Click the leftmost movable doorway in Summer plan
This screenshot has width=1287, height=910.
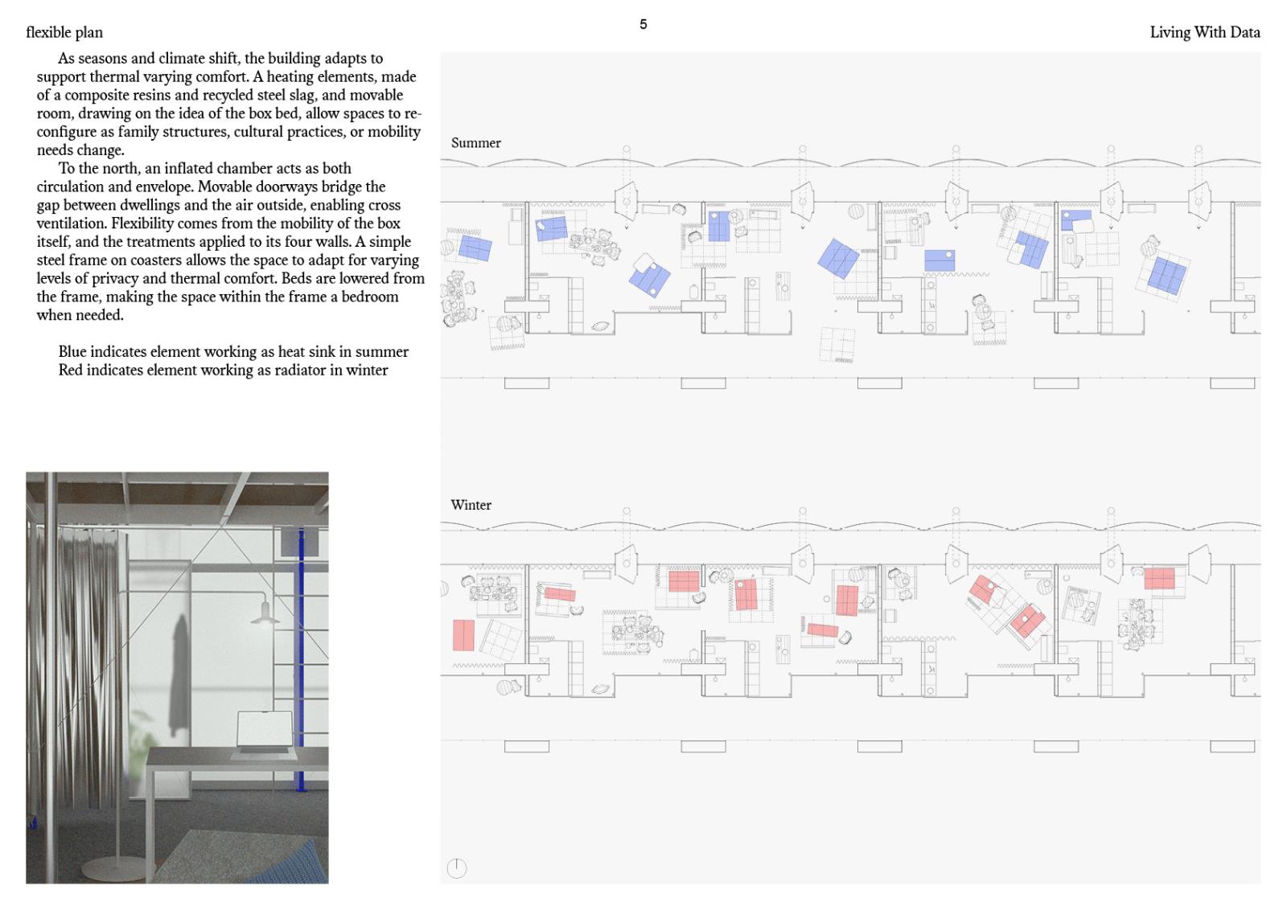[626, 199]
